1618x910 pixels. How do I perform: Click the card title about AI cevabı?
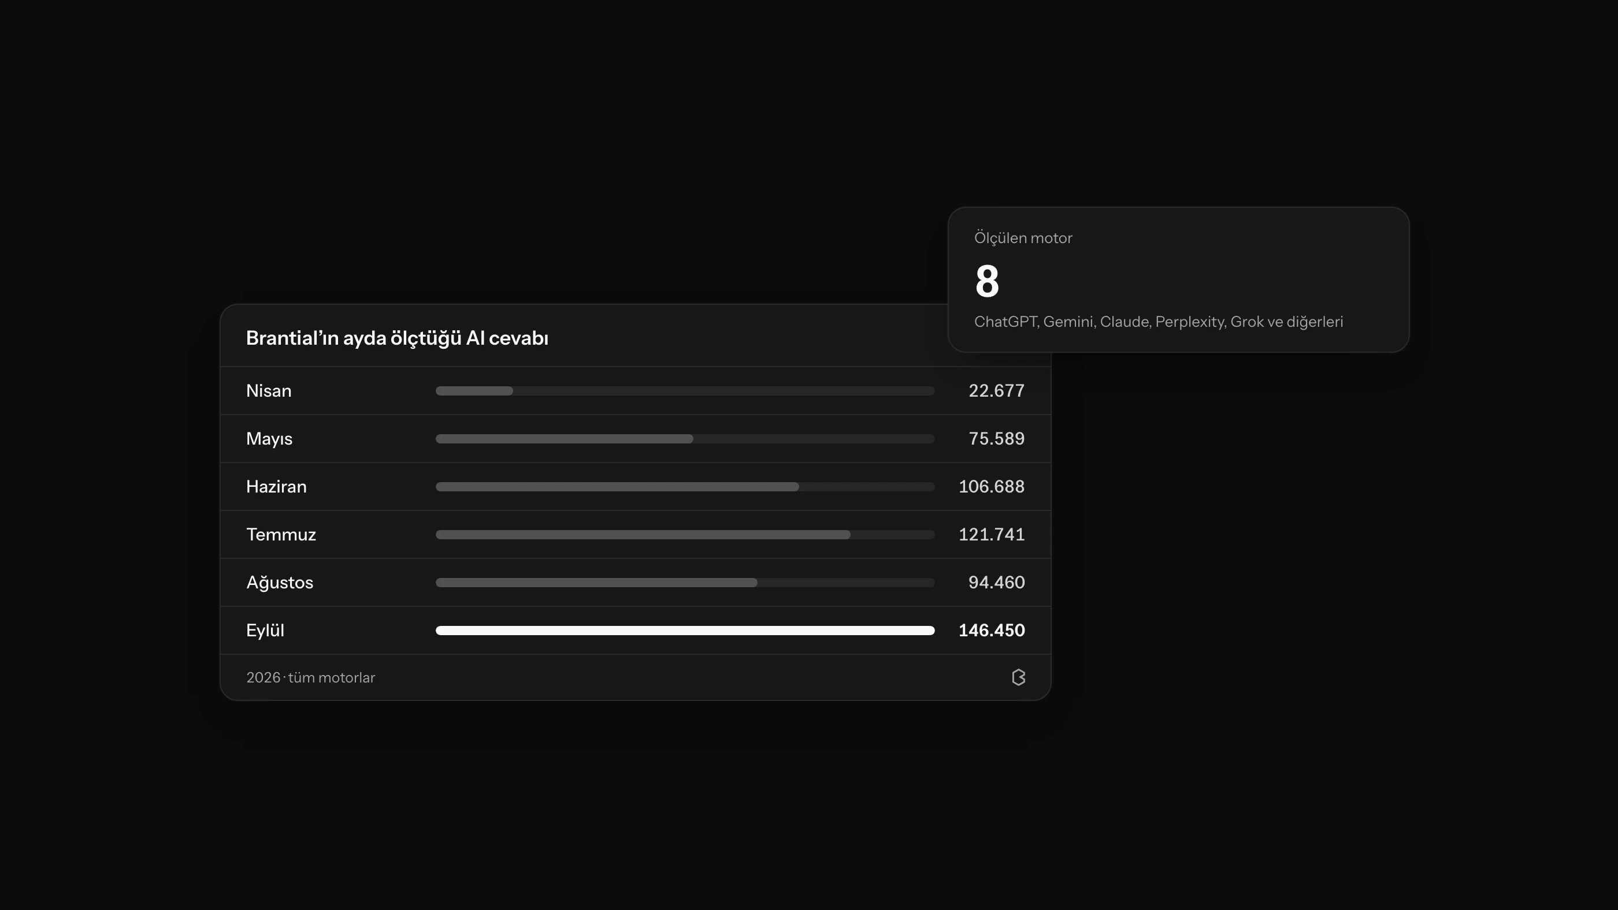coord(397,338)
